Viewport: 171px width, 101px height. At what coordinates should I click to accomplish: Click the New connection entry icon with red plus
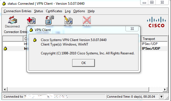(31, 21)
